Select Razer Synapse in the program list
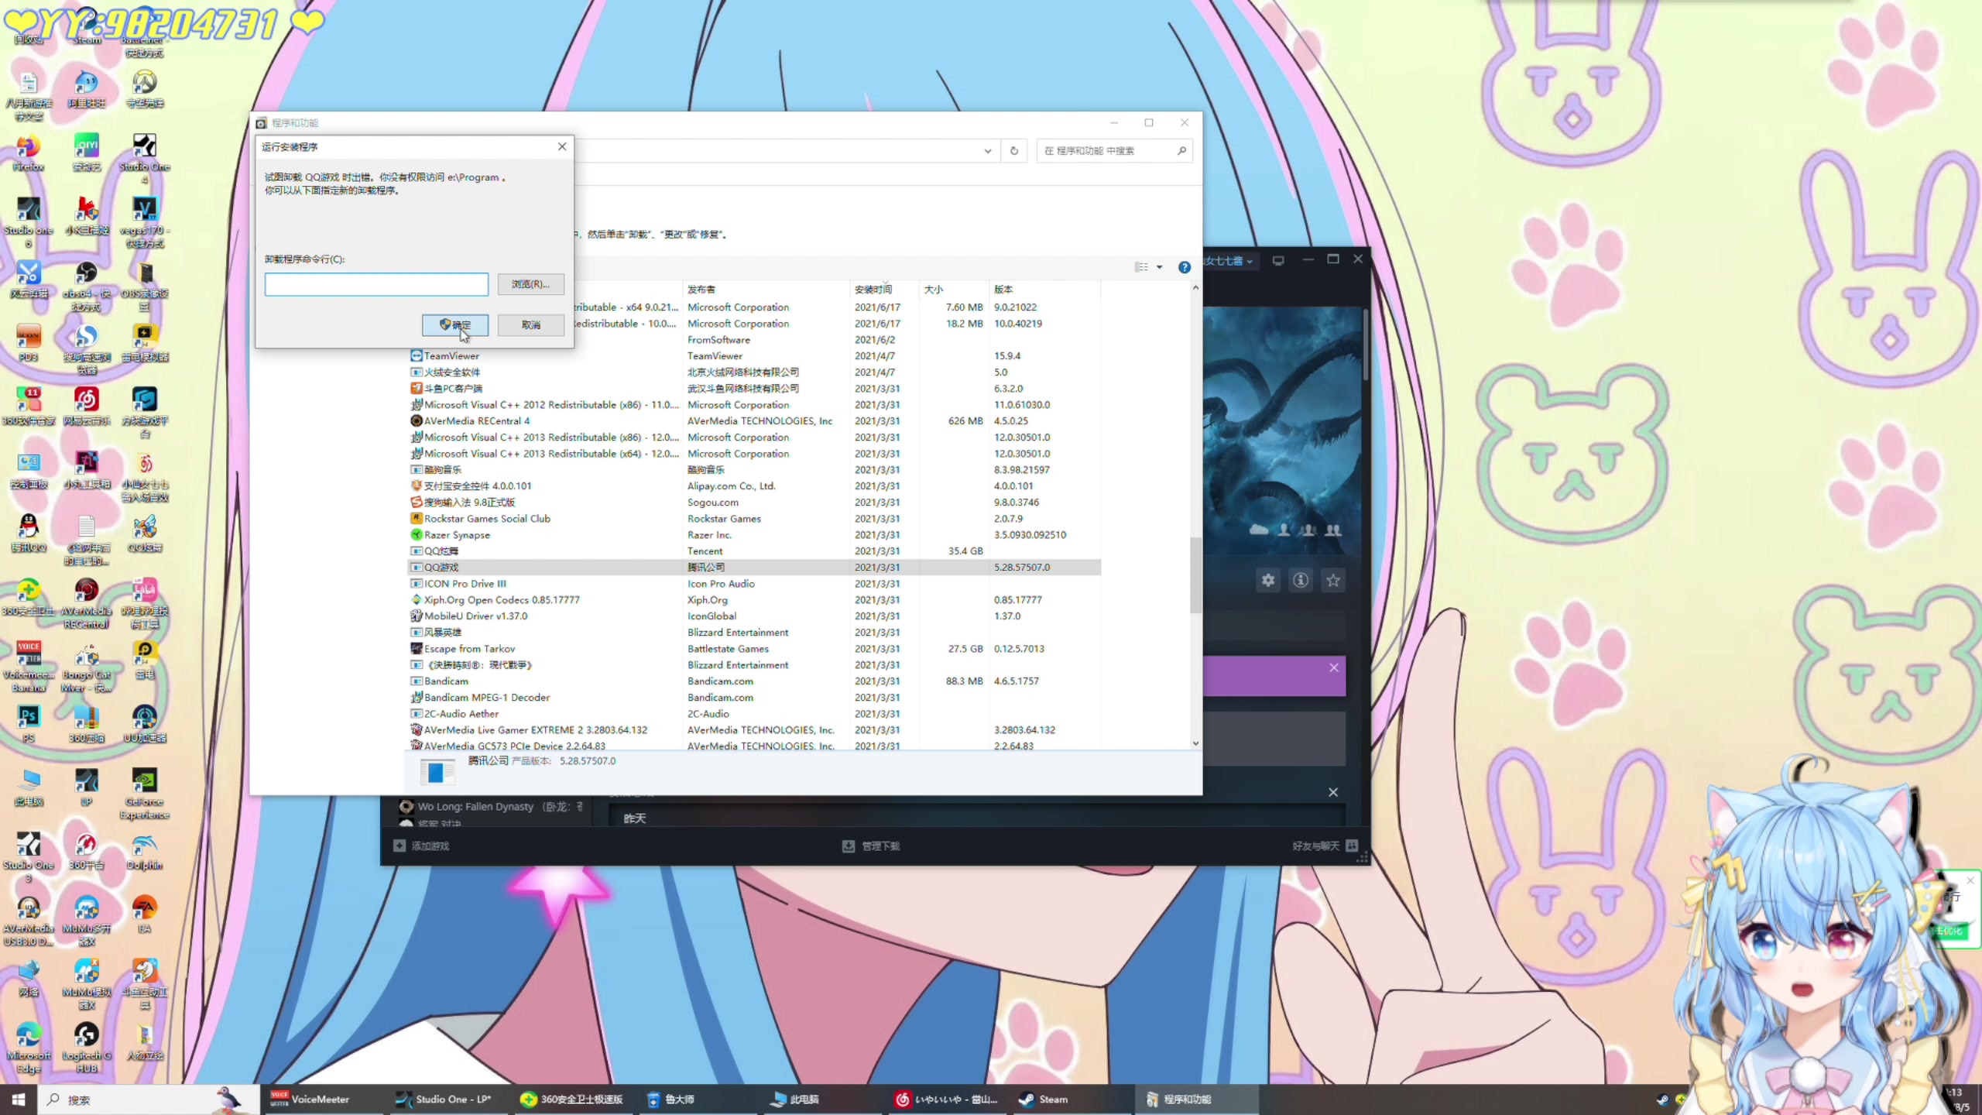 [457, 535]
